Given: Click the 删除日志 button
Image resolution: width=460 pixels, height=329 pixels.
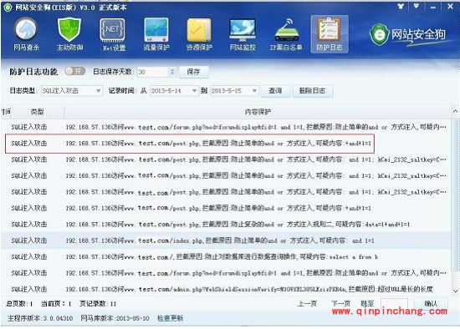Looking at the screenshot, I should tap(312, 91).
